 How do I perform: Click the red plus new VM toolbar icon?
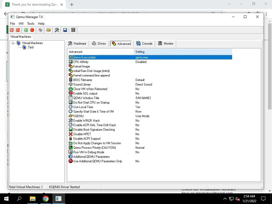[12, 30]
